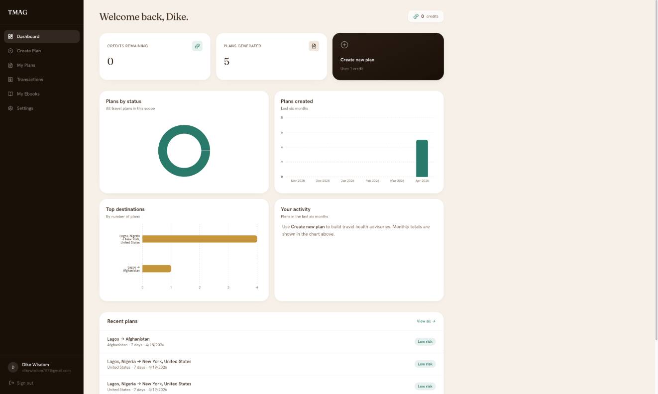
Task: Click the My Plans document icon
Action: (10, 65)
